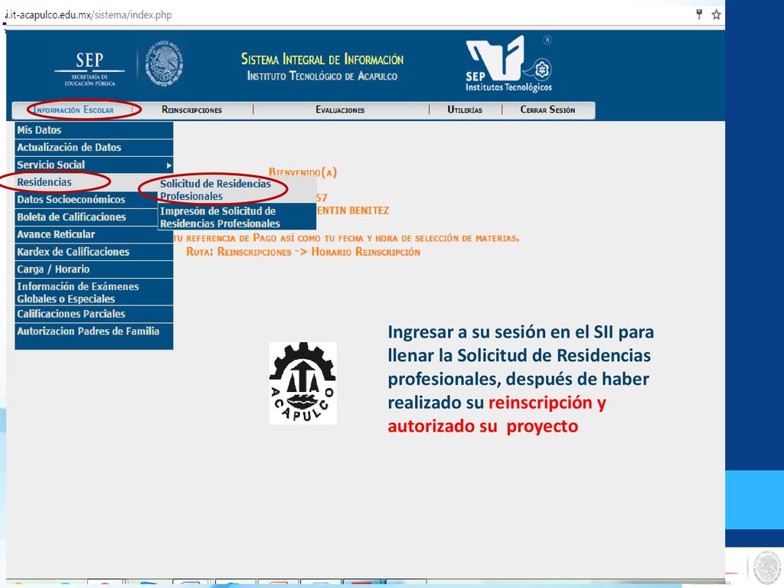Open the Información Escolar menu
Screen dimensions: 784x588
(x=73, y=110)
